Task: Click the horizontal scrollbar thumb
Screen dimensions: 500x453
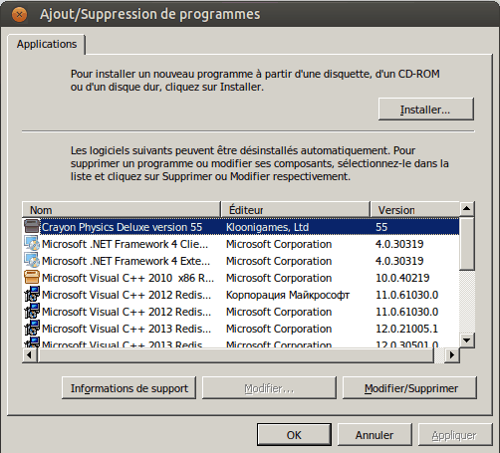Action: (236, 355)
